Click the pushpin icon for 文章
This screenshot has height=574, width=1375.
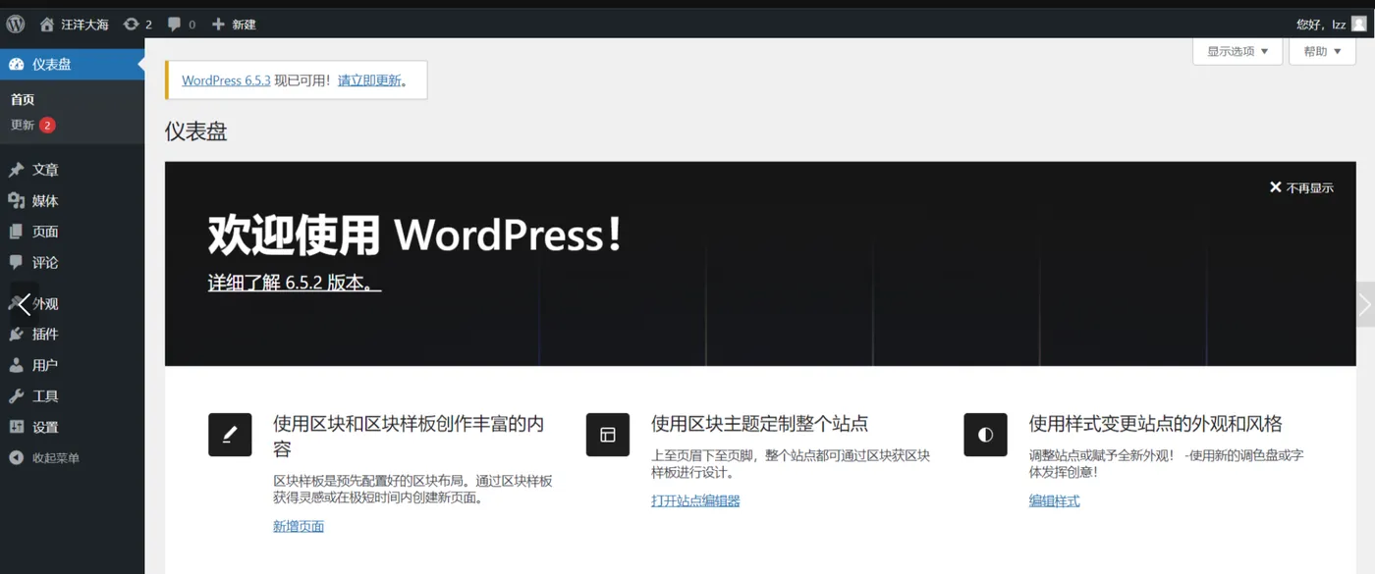[16, 170]
